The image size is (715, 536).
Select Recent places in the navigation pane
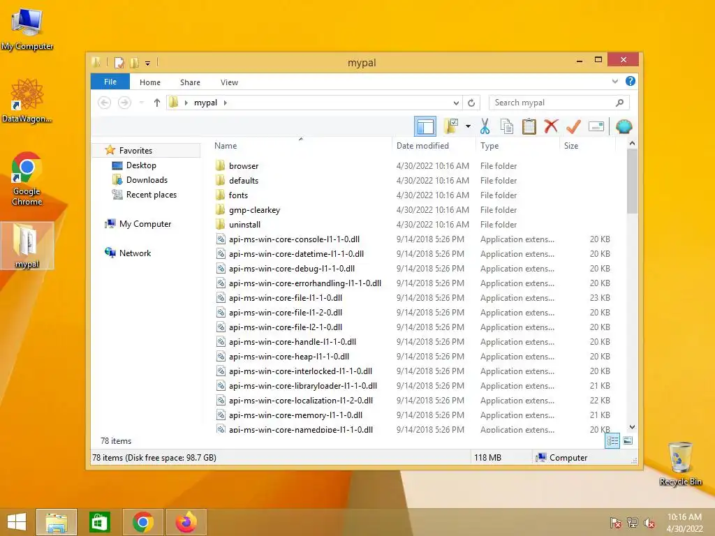(152, 195)
